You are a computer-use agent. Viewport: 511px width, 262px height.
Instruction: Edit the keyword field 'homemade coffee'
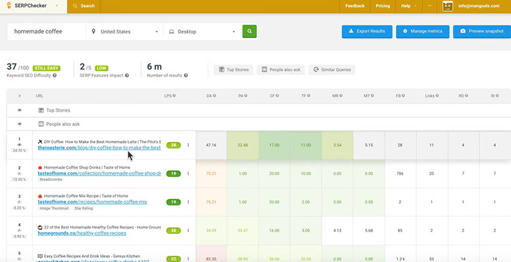(x=46, y=31)
